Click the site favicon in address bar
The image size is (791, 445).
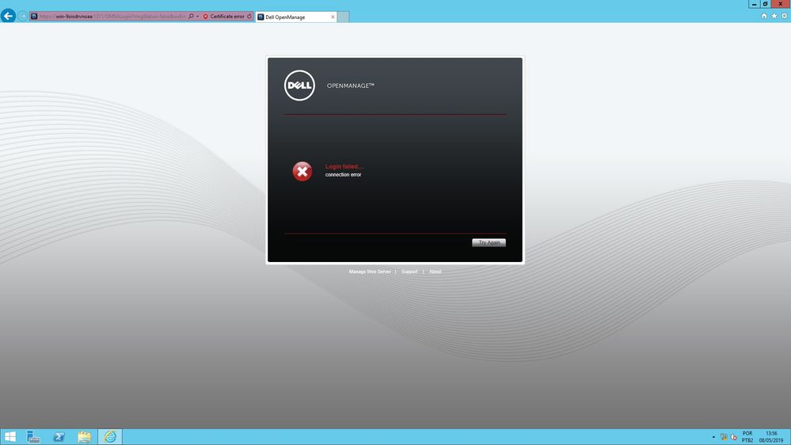click(x=34, y=16)
